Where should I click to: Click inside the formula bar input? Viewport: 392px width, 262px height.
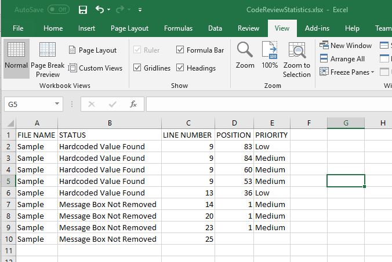coord(267,104)
